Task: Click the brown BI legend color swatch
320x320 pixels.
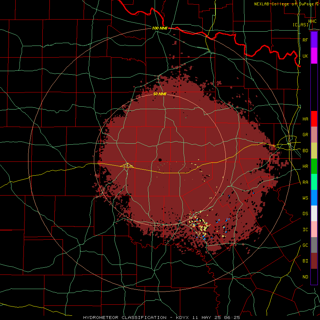Action: [x=314, y=261]
